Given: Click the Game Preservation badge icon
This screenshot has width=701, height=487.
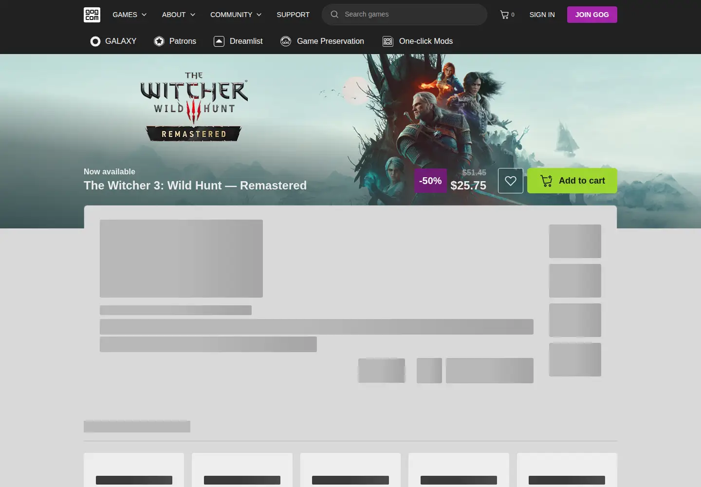Looking at the screenshot, I should coord(286,41).
